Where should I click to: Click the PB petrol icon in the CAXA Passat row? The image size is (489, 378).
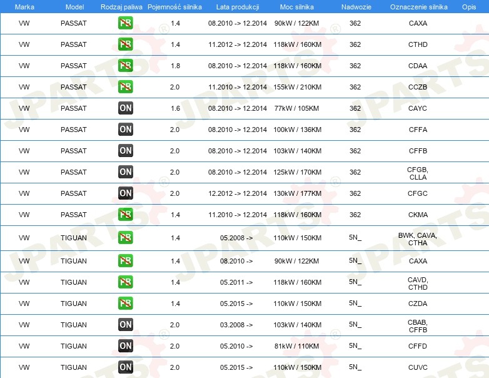(125, 23)
